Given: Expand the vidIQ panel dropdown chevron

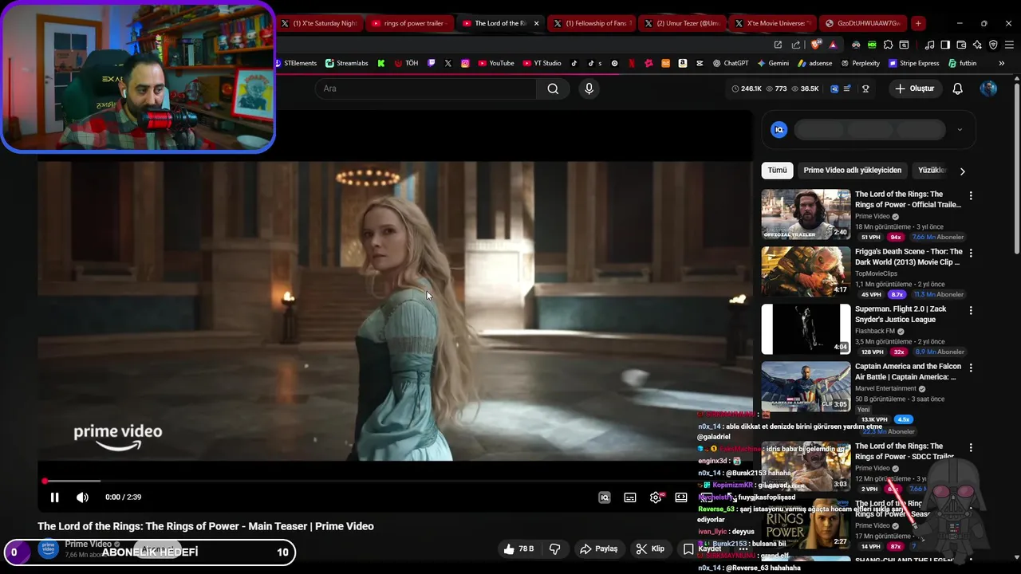Looking at the screenshot, I should coord(960,129).
